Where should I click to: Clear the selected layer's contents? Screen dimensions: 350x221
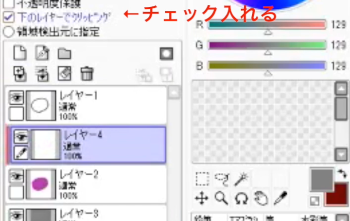[65, 74]
